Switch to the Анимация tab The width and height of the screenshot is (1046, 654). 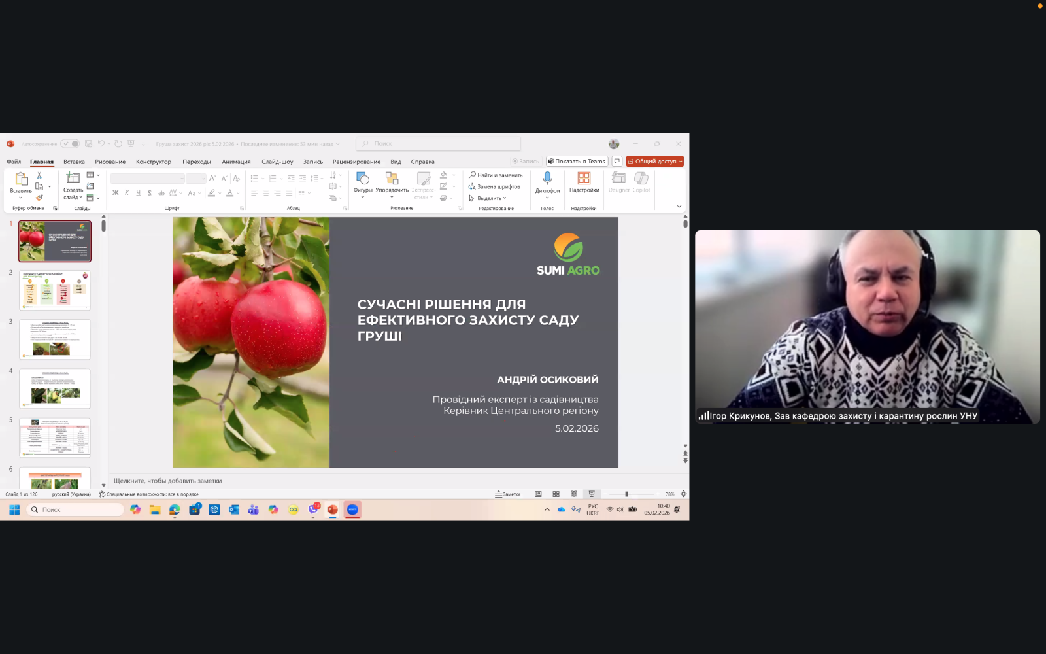pos(236,162)
